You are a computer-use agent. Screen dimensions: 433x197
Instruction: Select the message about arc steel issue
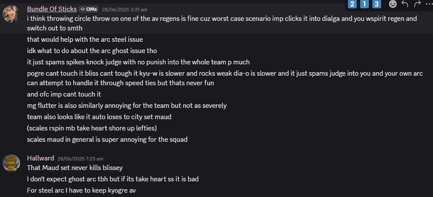(85, 40)
